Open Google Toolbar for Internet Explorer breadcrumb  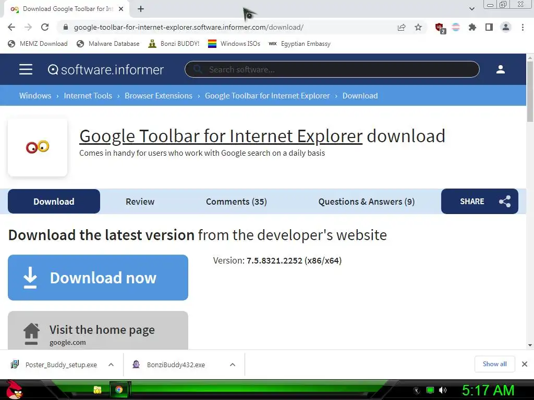[x=268, y=96]
